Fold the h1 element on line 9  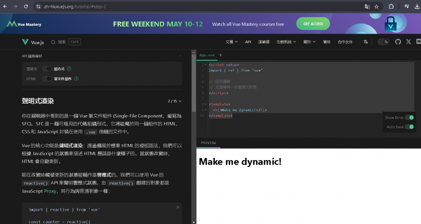206,110
